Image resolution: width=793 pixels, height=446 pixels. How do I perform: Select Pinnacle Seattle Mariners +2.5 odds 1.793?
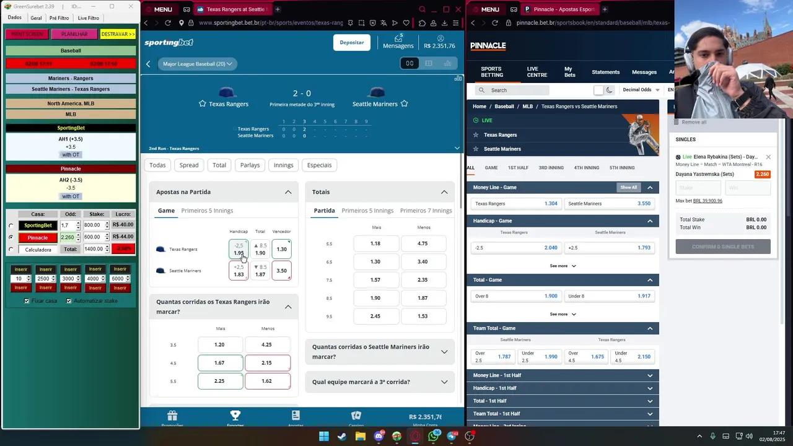point(610,248)
